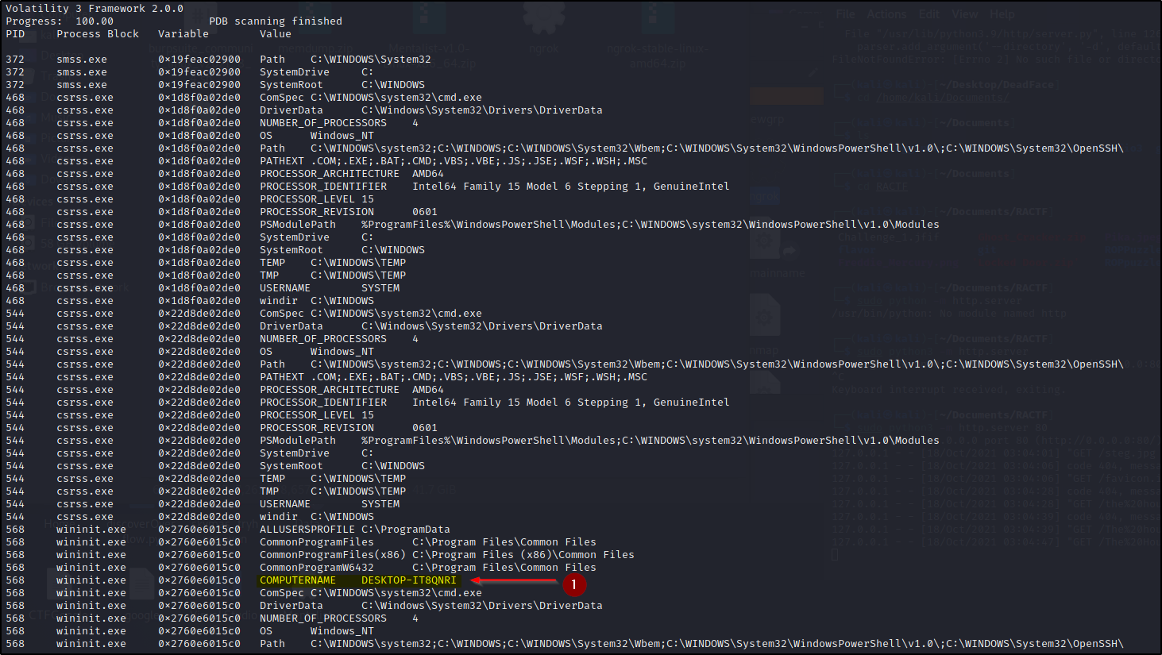Click the highlighted COMPUTERNAME variable
This screenshot has height=655, width=1162.
[298, 580]
